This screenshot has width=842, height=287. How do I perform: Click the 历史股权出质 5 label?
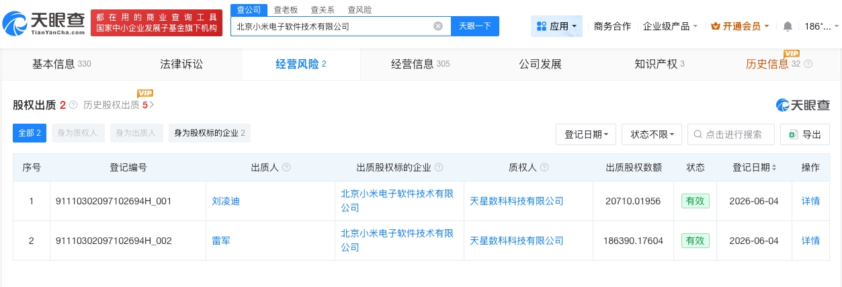click(115, 105)
